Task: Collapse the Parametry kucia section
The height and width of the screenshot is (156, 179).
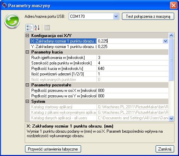Action: (27, 52)
